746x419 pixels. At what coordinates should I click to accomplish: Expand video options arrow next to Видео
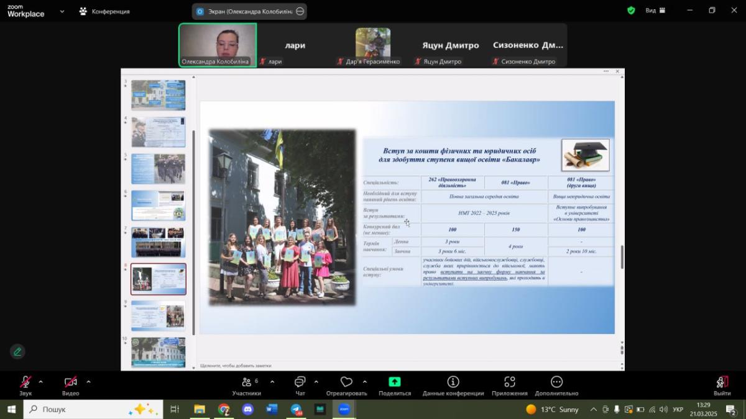[x=88, y=382]
